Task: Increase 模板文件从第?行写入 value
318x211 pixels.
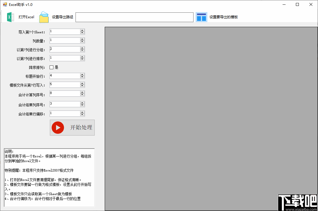Action: tap(82, 83)
